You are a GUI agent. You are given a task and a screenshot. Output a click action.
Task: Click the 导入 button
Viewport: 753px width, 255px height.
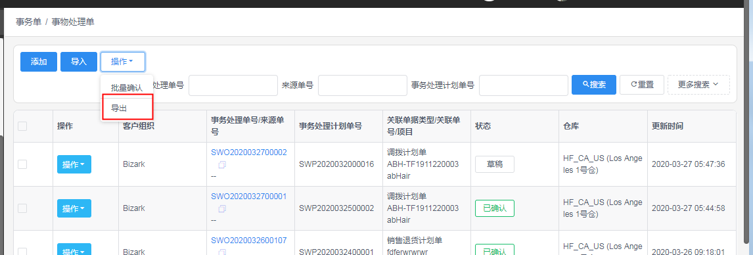coord(79,62)
